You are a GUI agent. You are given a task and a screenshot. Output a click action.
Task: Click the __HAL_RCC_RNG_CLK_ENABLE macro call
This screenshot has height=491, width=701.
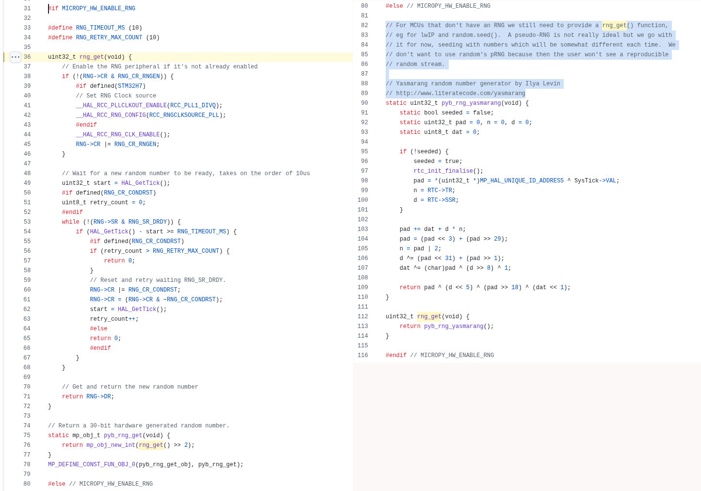118,134
